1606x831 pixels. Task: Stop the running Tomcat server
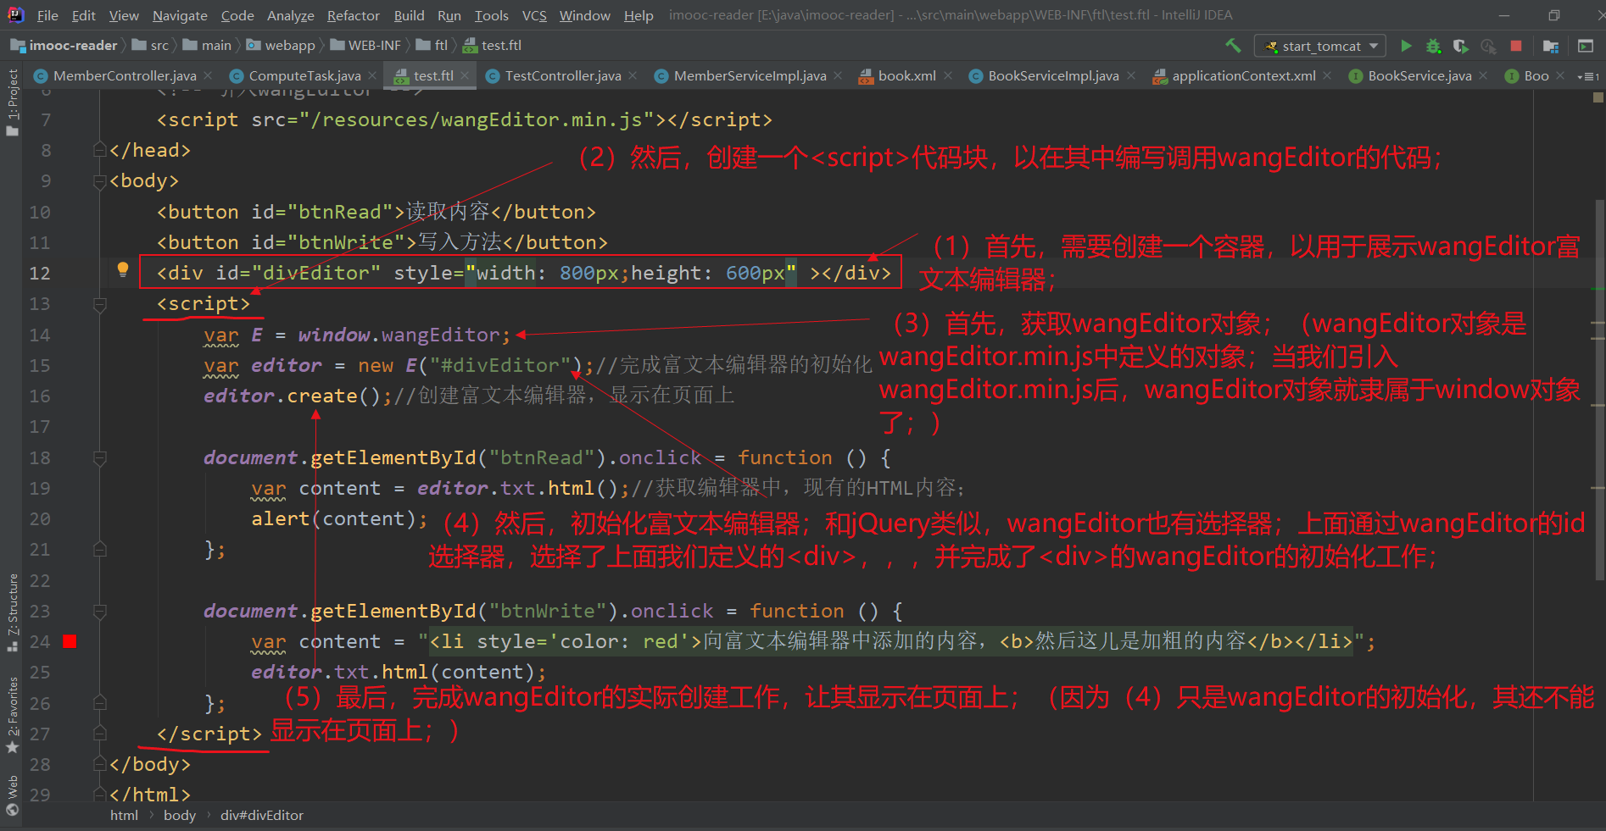(x=1515, y=46)
